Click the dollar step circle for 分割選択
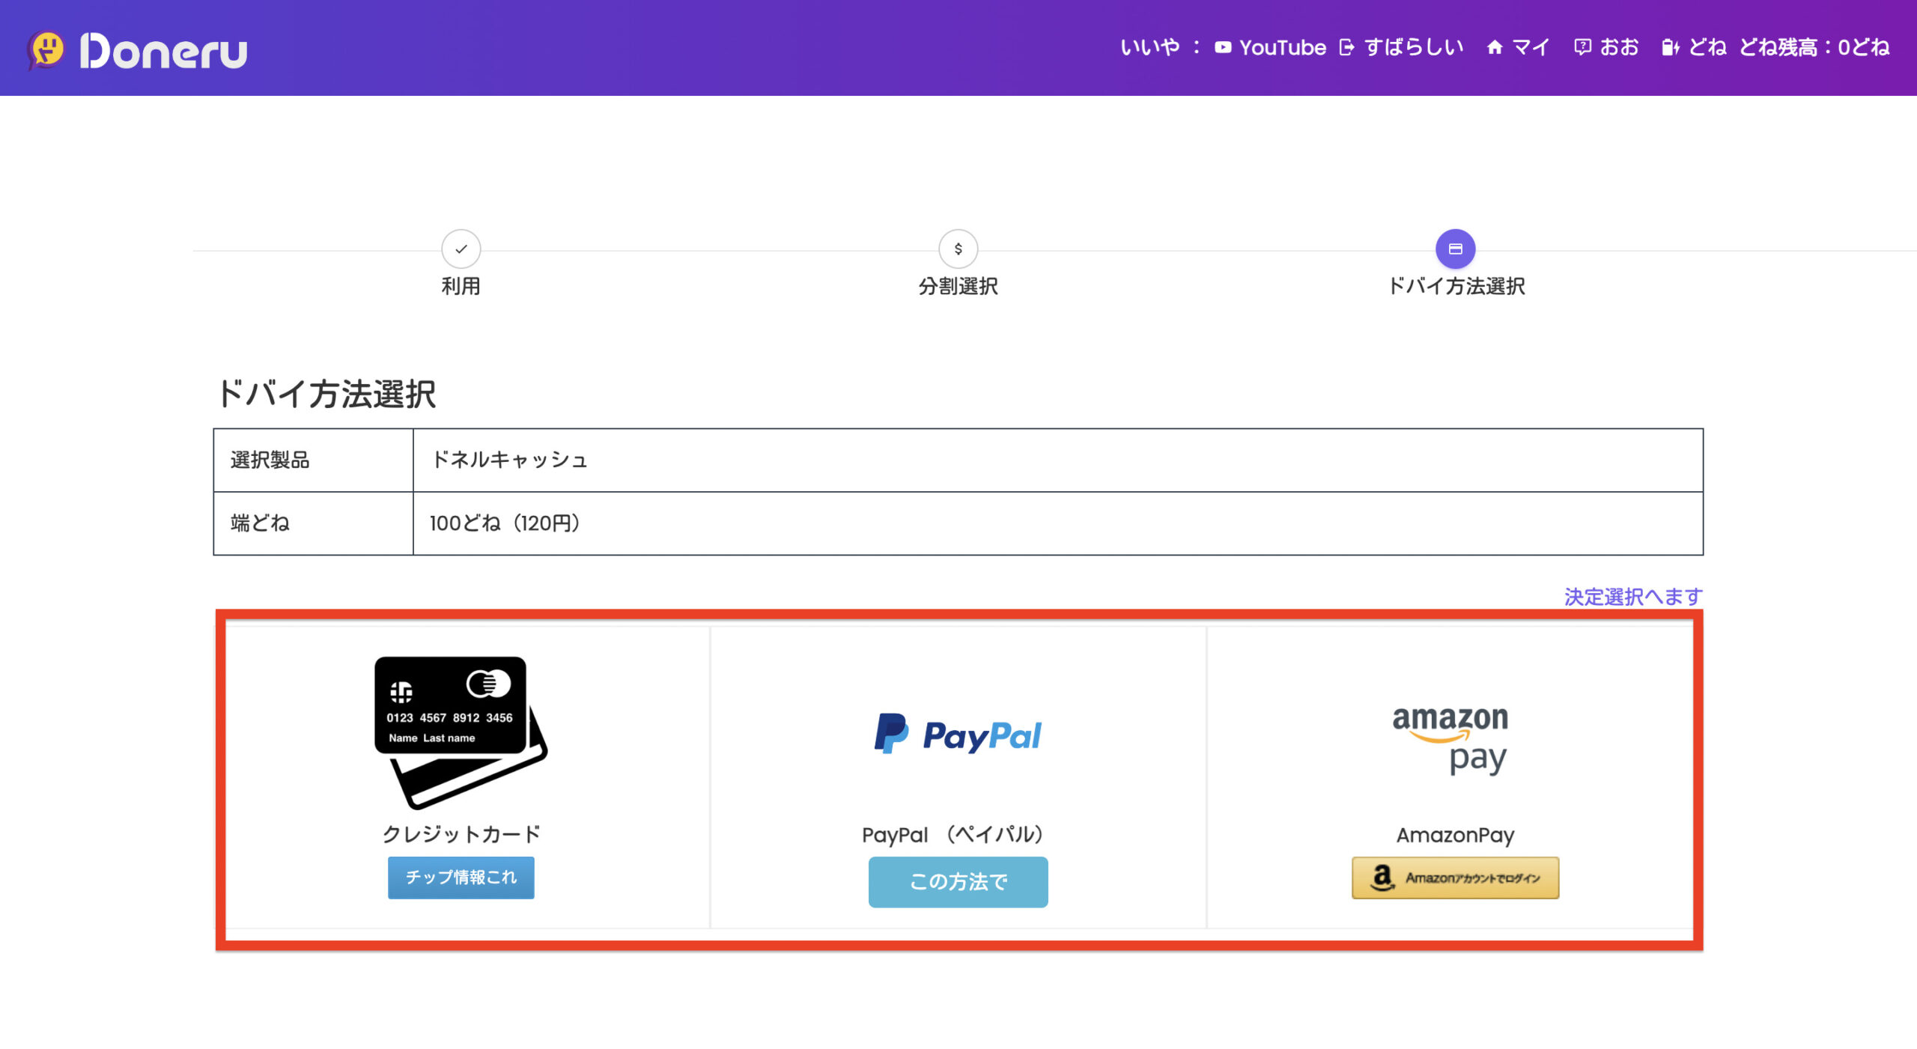1917x1049 pixels. pyautogui.click(x=958, y=249)
